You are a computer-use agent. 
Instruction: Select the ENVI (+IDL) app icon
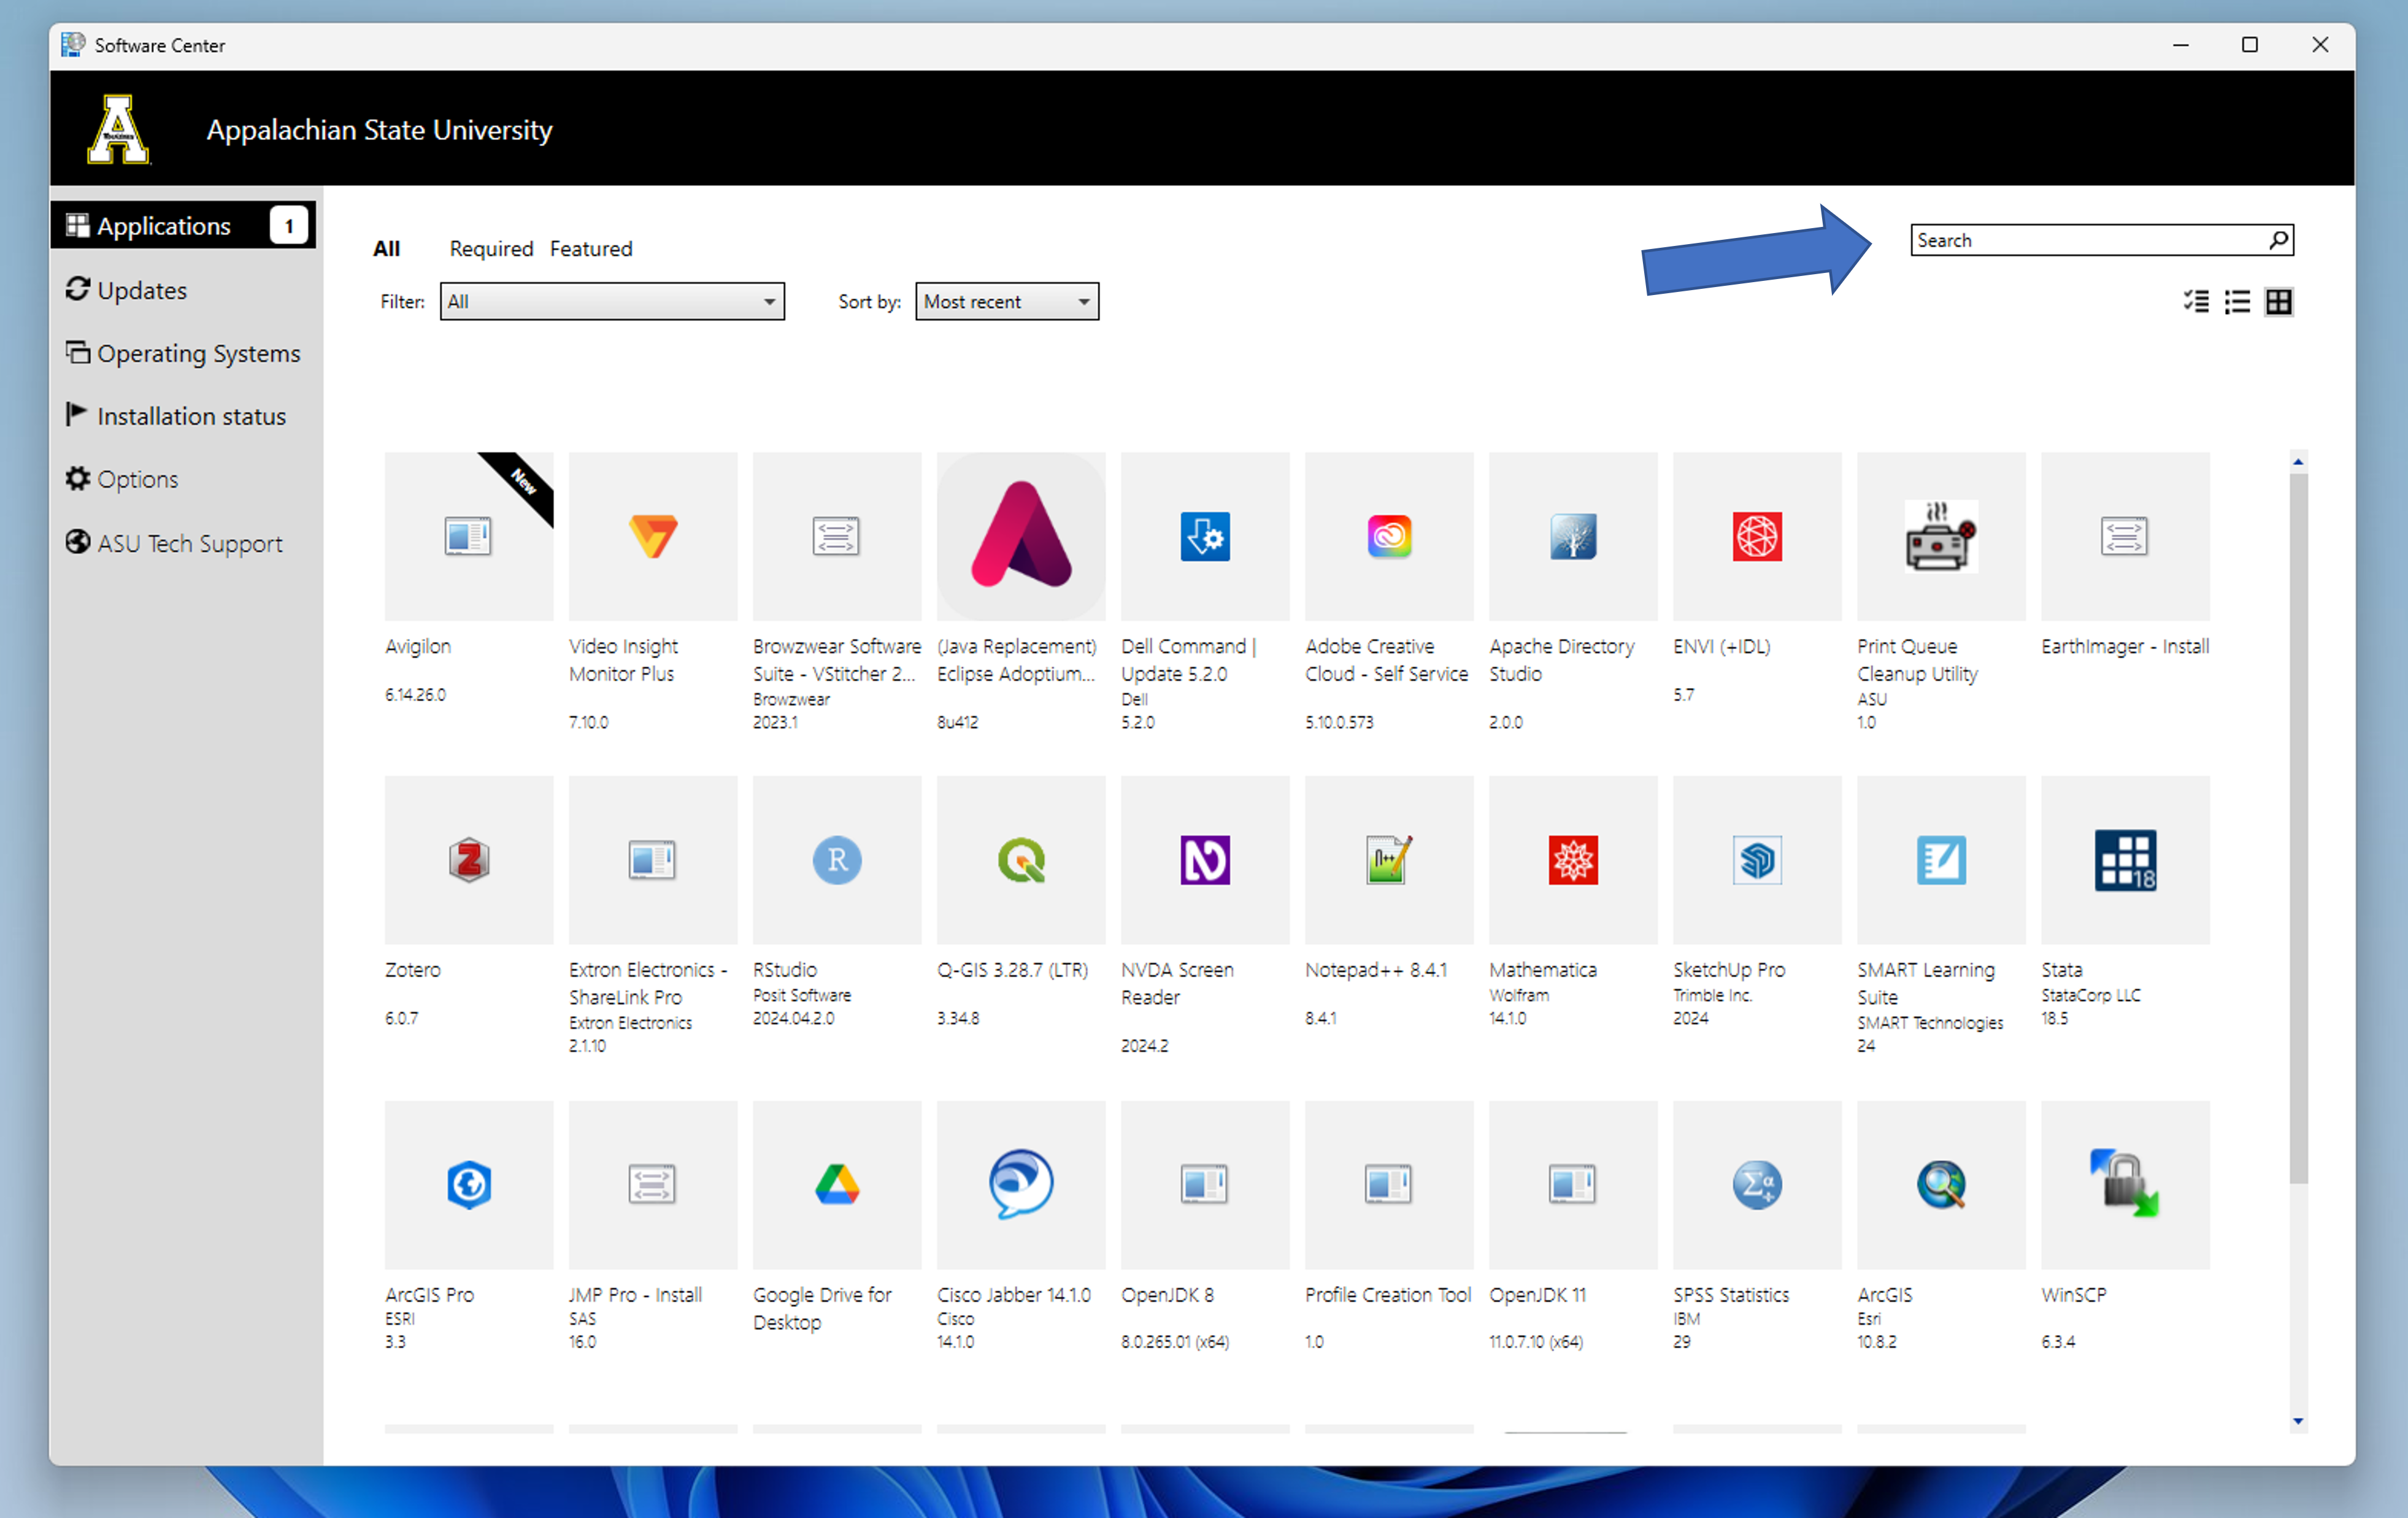coord(1757,536)
